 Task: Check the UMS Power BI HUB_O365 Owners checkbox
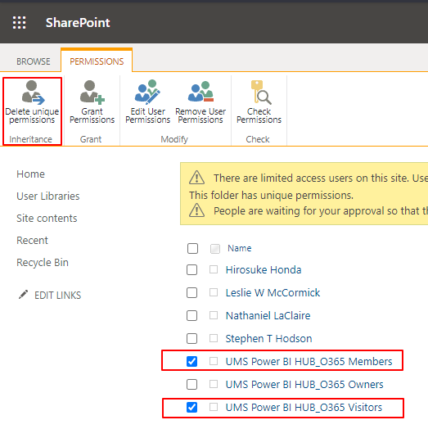[191, 385]
